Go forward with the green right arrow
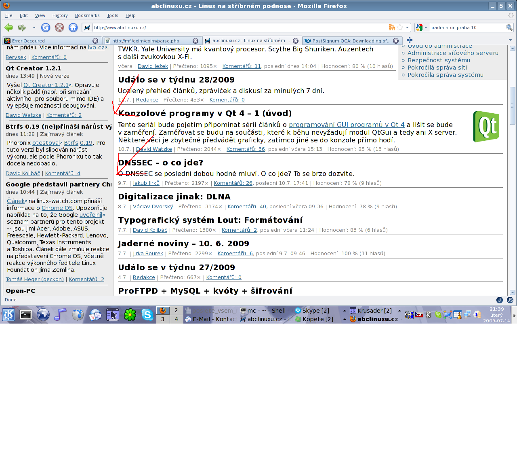 point(22,28)
